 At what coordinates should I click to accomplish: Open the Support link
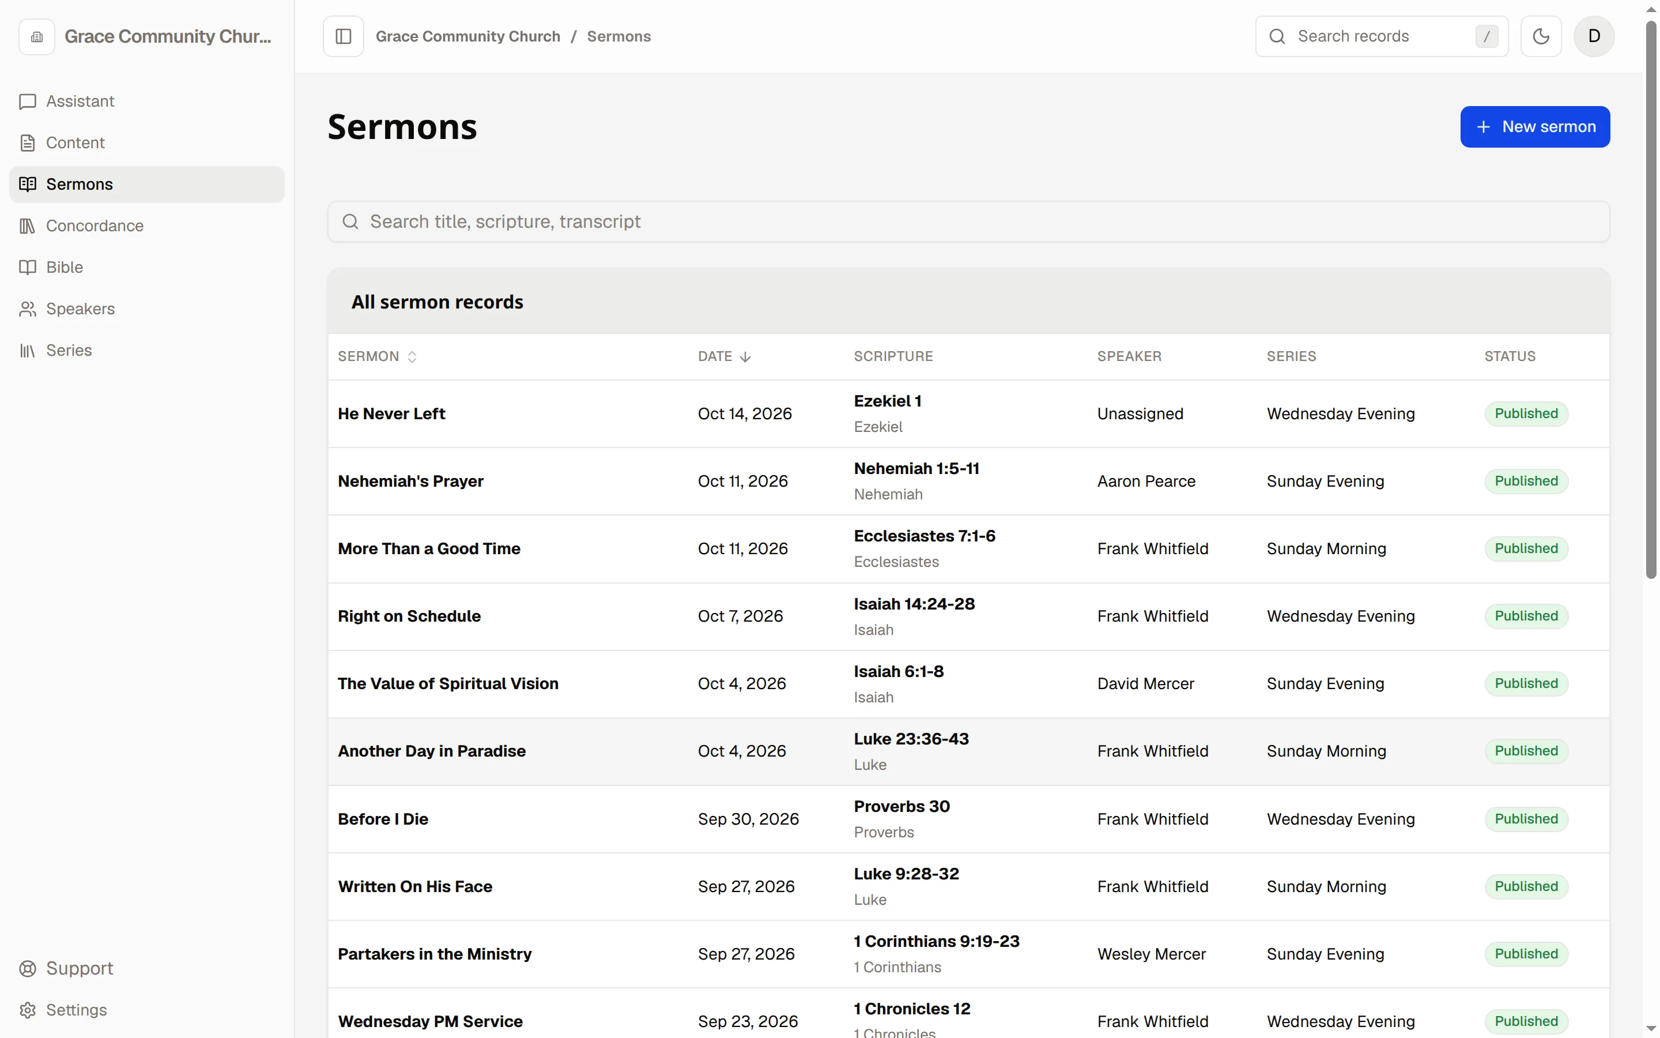point(147,968)
